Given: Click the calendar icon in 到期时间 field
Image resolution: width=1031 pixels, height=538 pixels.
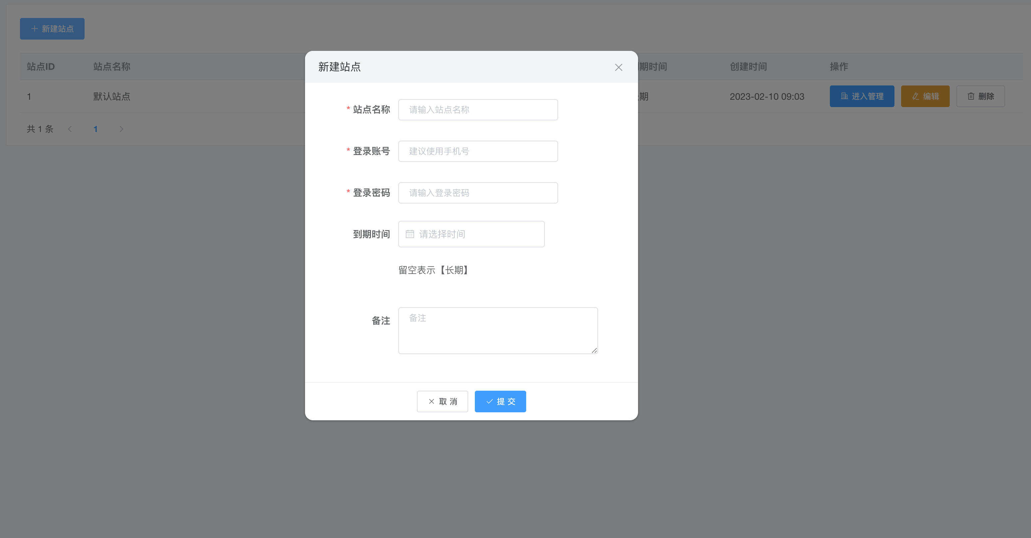Looking at the screenshot, I should tap(410, 234).
